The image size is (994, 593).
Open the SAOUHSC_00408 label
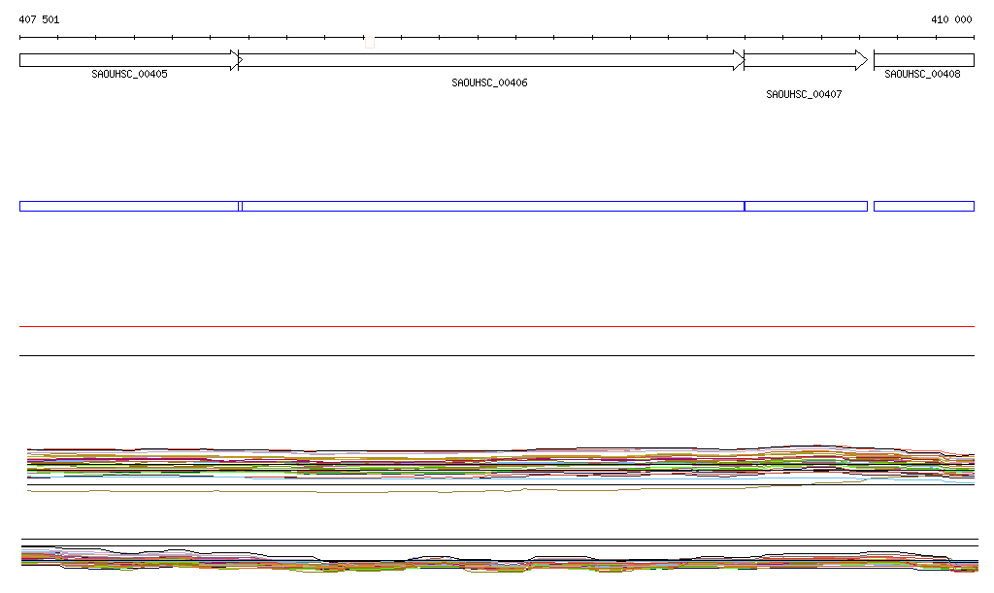tap(922, 74)
